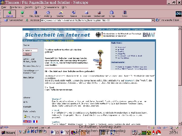Open Partner und Sponsoren link
Screen dimensions: 182x136
(118, 29)
